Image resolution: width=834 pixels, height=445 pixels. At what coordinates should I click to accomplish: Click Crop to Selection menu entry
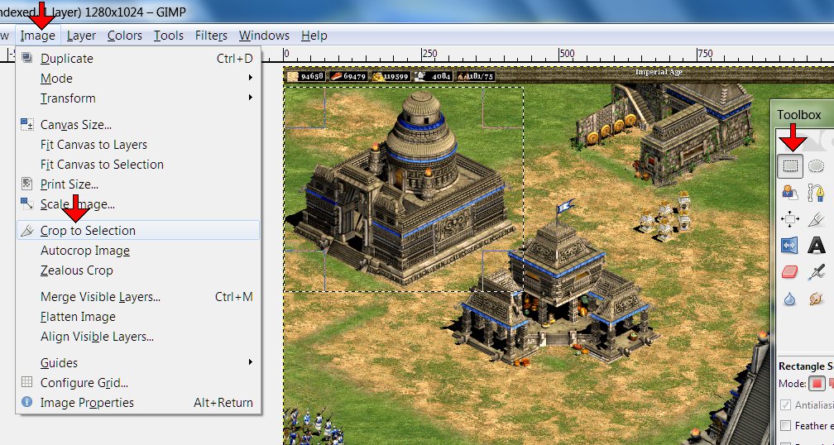pos(88,231)
